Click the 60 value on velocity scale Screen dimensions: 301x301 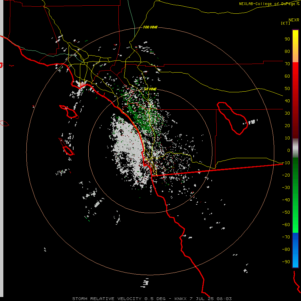pos(287,76)
